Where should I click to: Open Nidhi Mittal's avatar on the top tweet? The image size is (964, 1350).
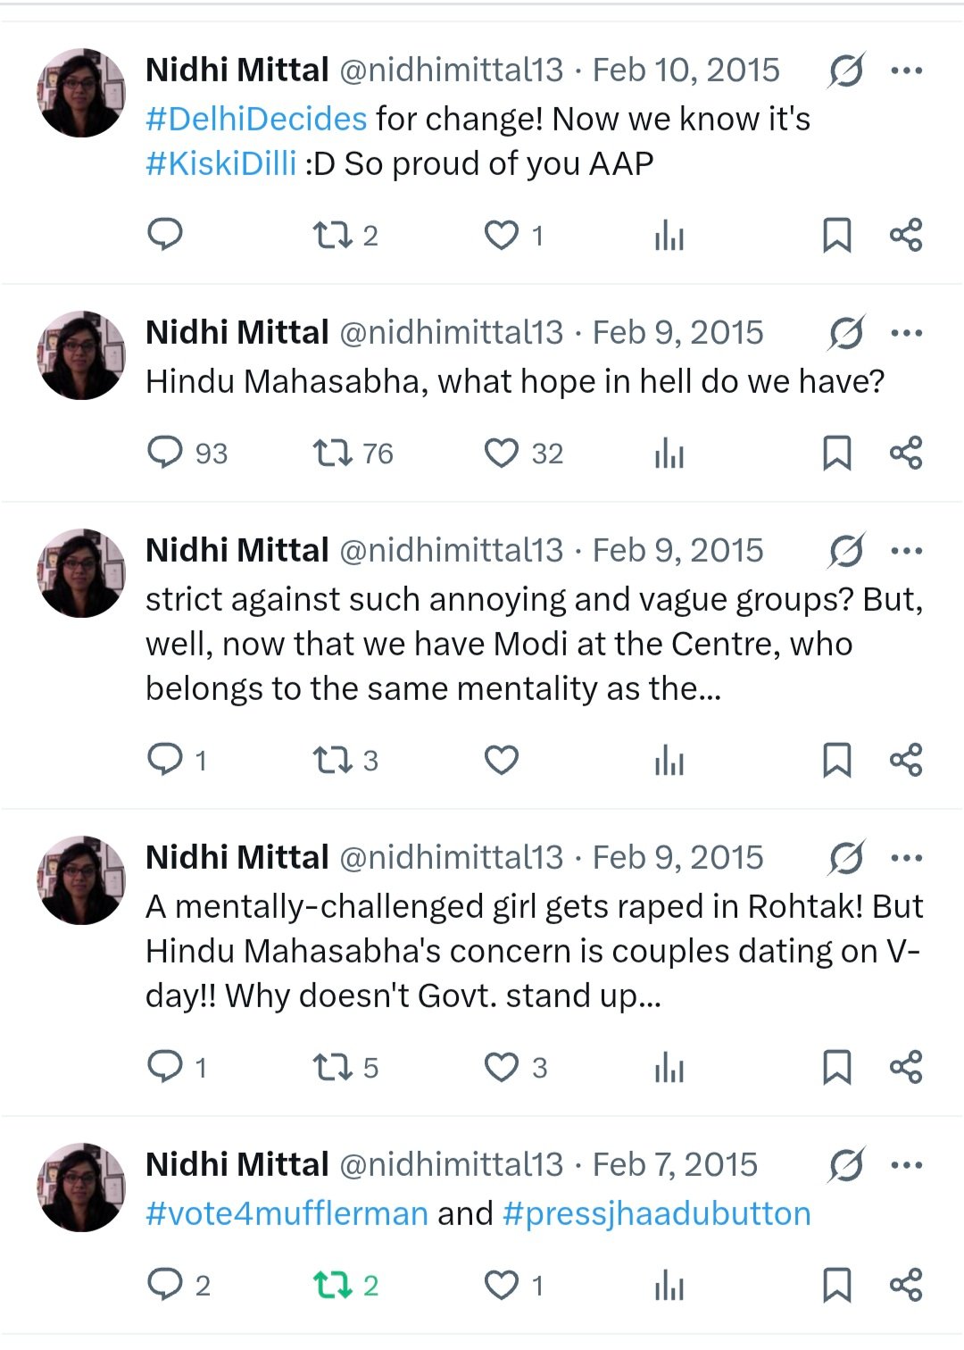[x=81, y=93]
